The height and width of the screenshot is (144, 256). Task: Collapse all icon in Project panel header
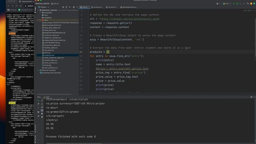point(70,7)
